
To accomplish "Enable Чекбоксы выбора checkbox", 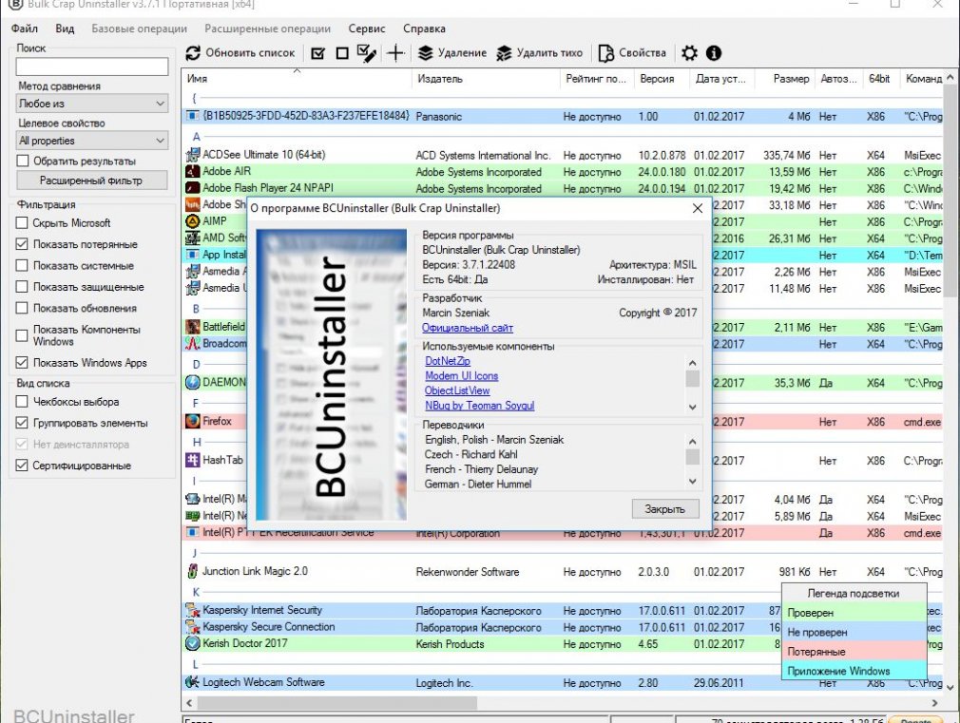I will click(22, 402).
